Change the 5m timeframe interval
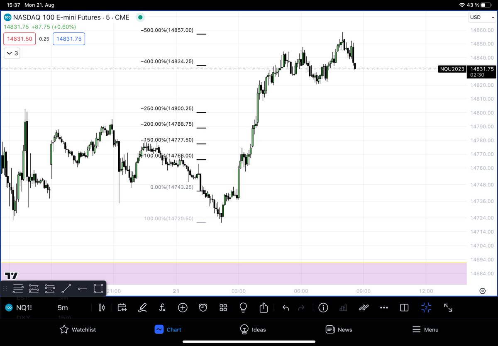498x346 pixels. pos(62,308)
